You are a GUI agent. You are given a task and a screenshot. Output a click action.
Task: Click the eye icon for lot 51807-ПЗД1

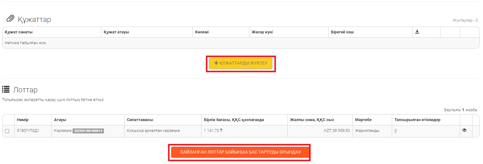click(x=464, y=130)
